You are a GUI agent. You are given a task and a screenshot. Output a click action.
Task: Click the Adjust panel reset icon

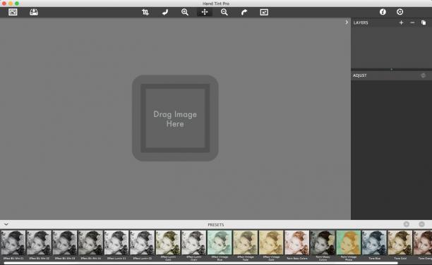424,75
